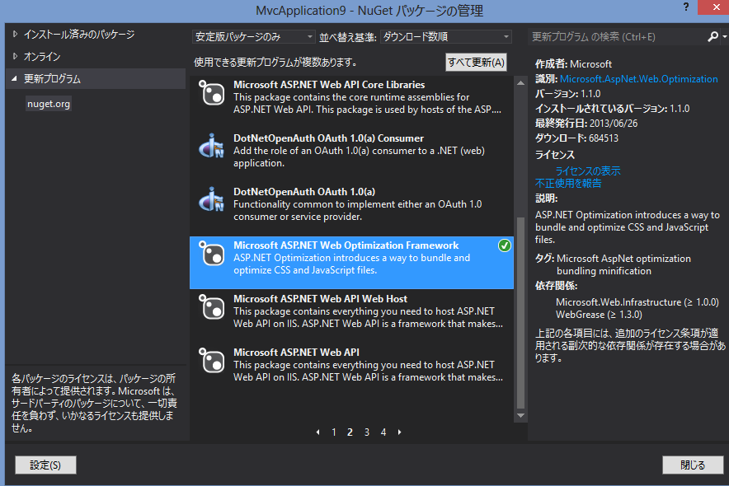
Task: Open the help question mark button
Action: (686, 7)
